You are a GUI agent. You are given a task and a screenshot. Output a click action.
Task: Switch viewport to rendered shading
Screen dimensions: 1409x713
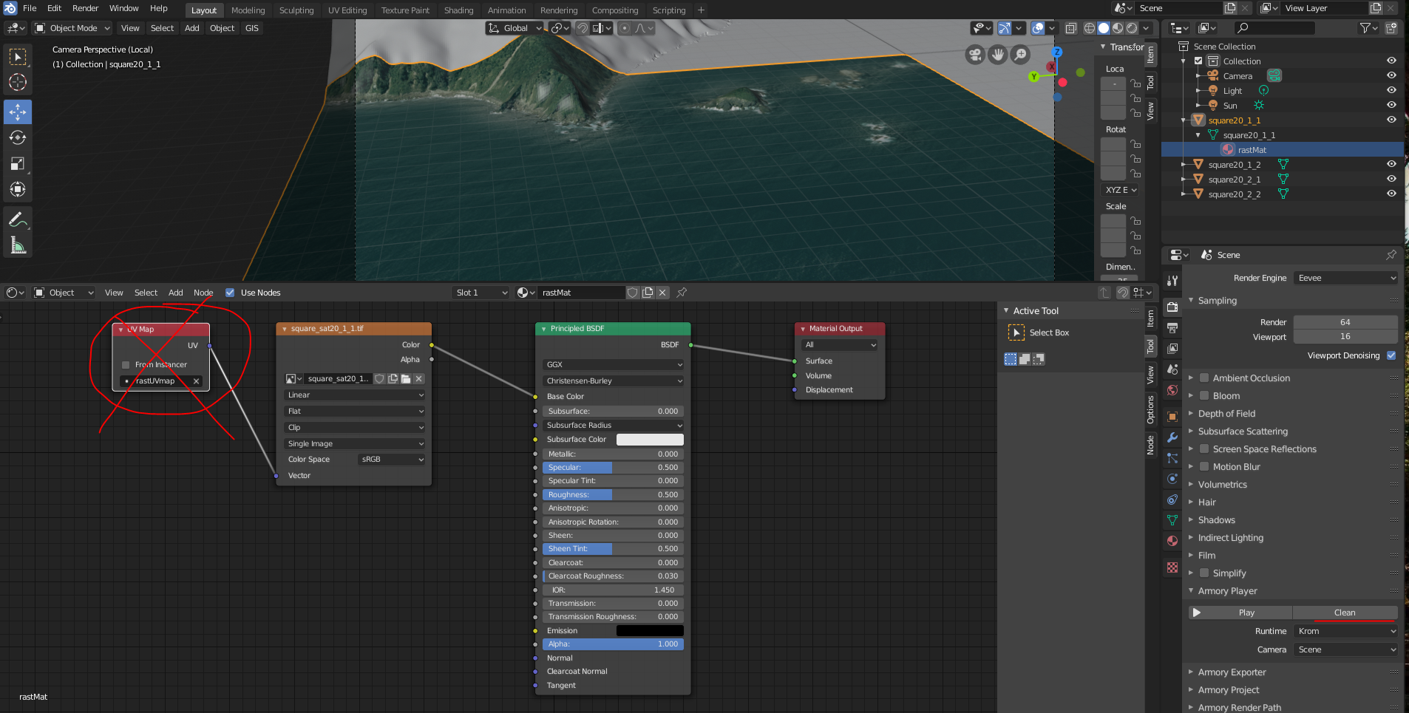[1132, 28]
